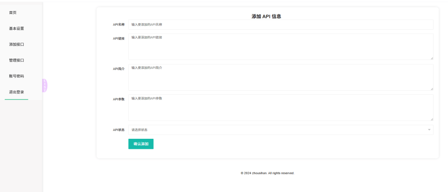Click the API链接 field label
The height and width of the screenshot is (192, 448).
(119, 38)
